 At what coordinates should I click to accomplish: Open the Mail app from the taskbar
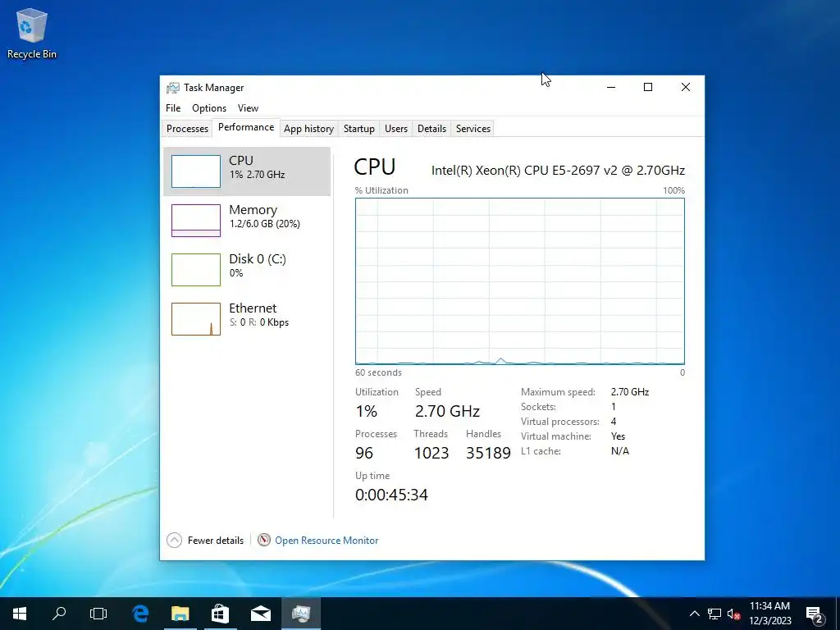tap(260, 614)
